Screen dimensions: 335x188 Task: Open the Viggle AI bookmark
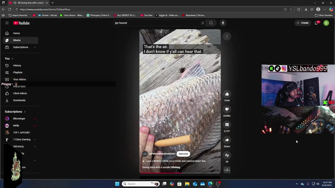(167, 15)
